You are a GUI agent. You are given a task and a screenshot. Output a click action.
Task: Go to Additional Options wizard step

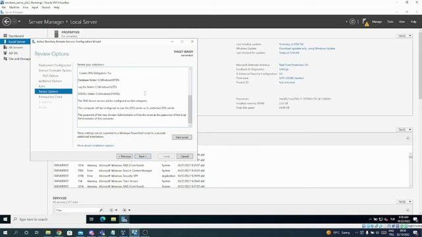point(50,81)
